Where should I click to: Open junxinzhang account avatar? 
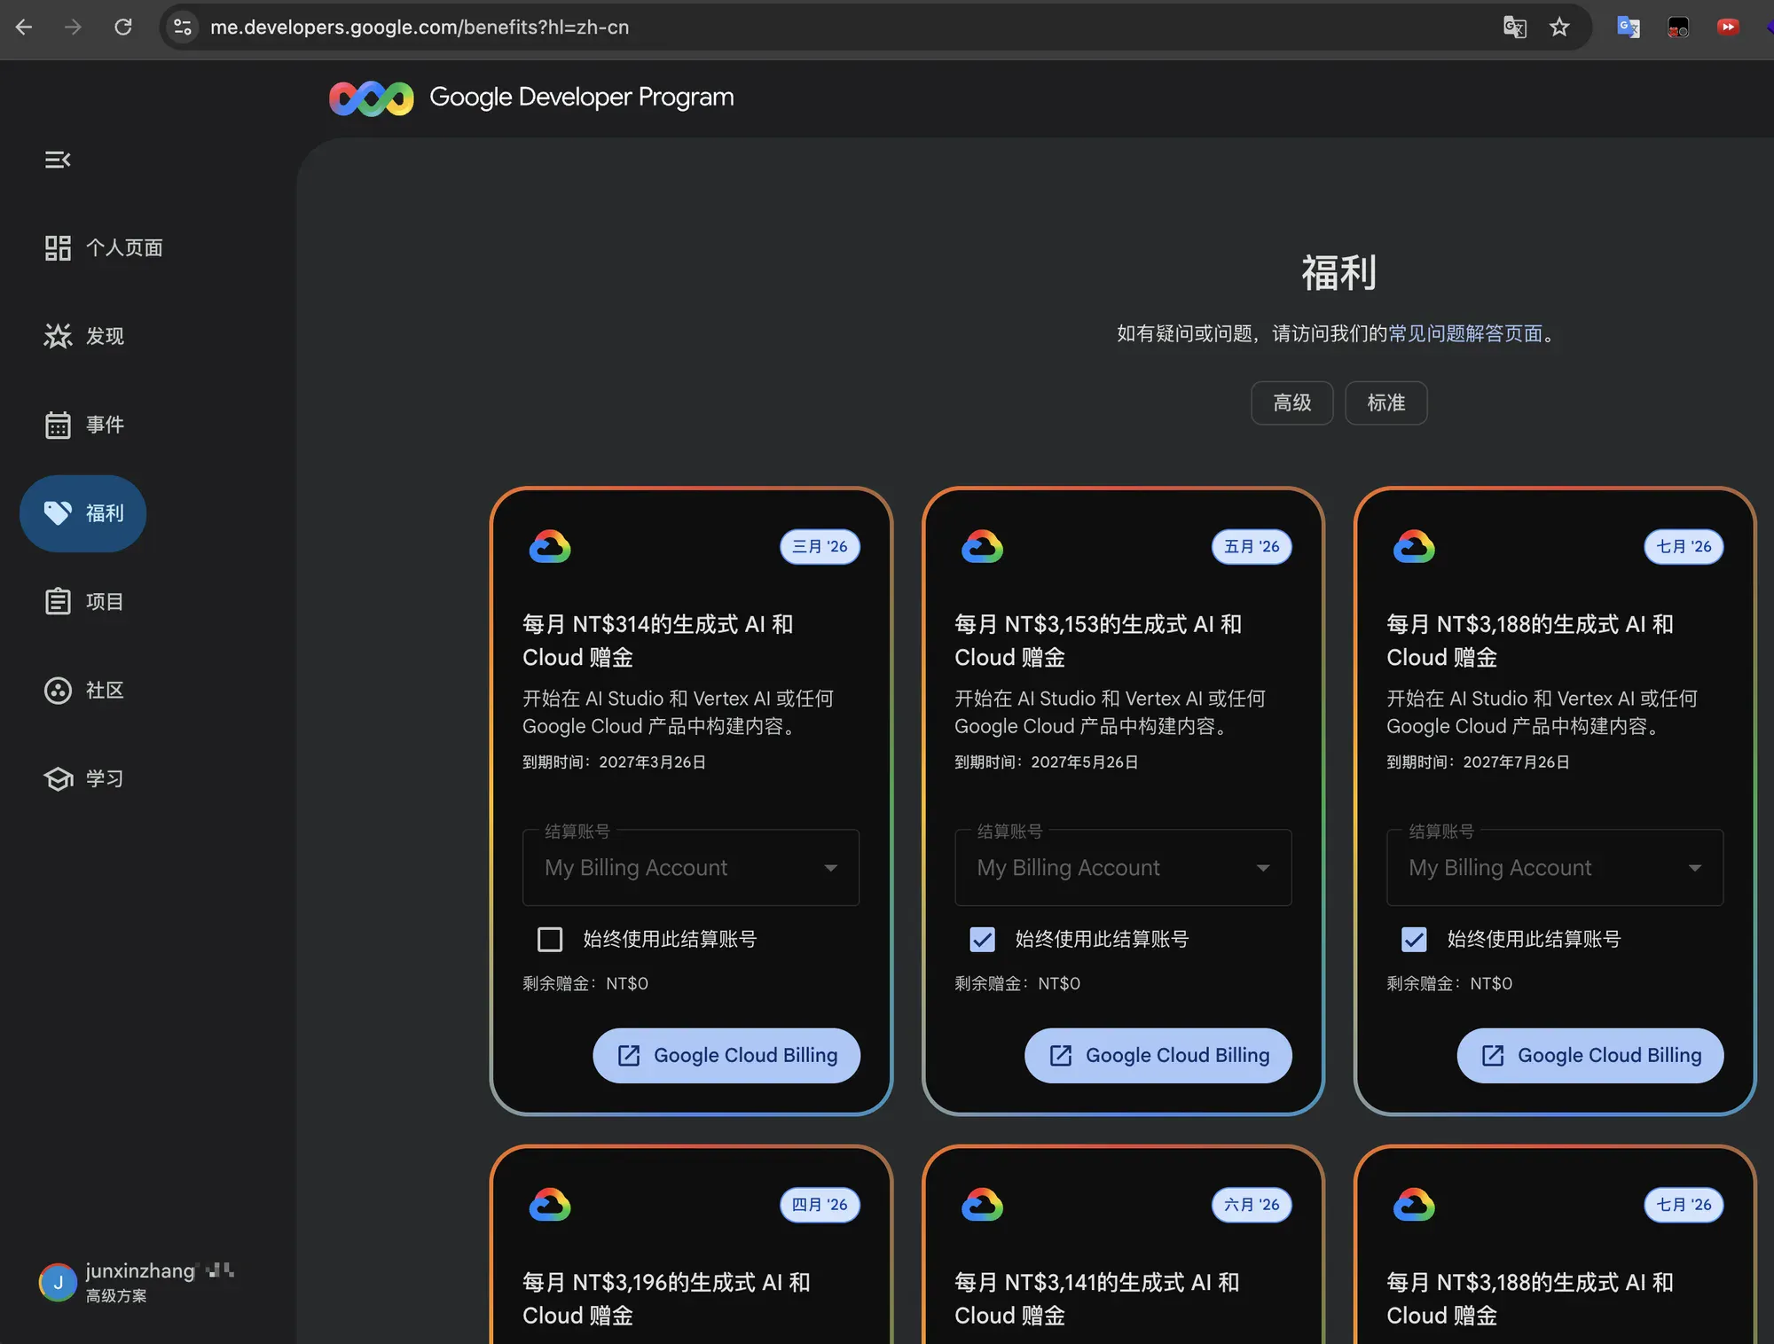click(58, 1283)
